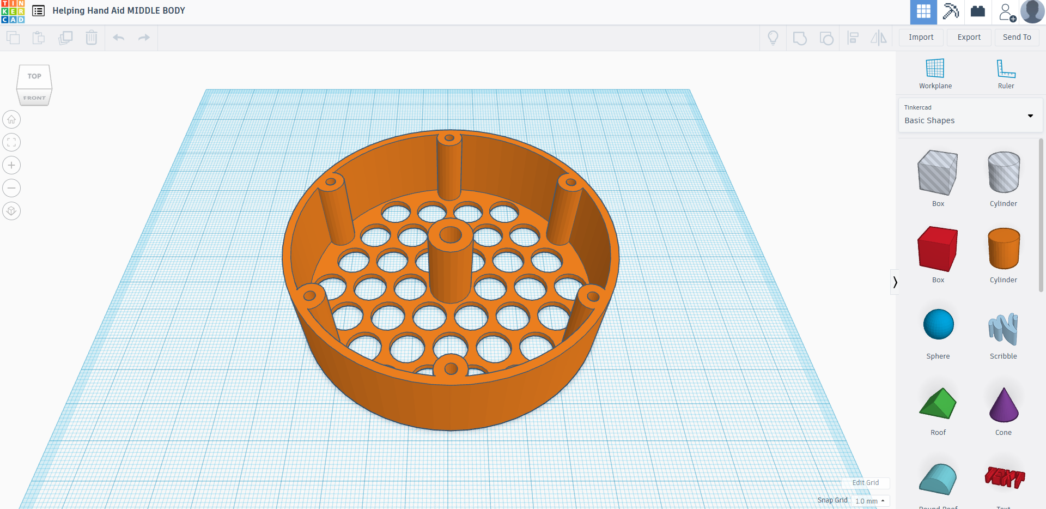
Task: Select the orange perforated ring model
Action: 451,280
